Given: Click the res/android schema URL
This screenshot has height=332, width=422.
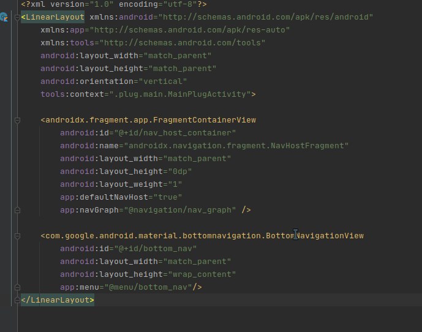Looking at the screenshot, I should tap(266, 17).
